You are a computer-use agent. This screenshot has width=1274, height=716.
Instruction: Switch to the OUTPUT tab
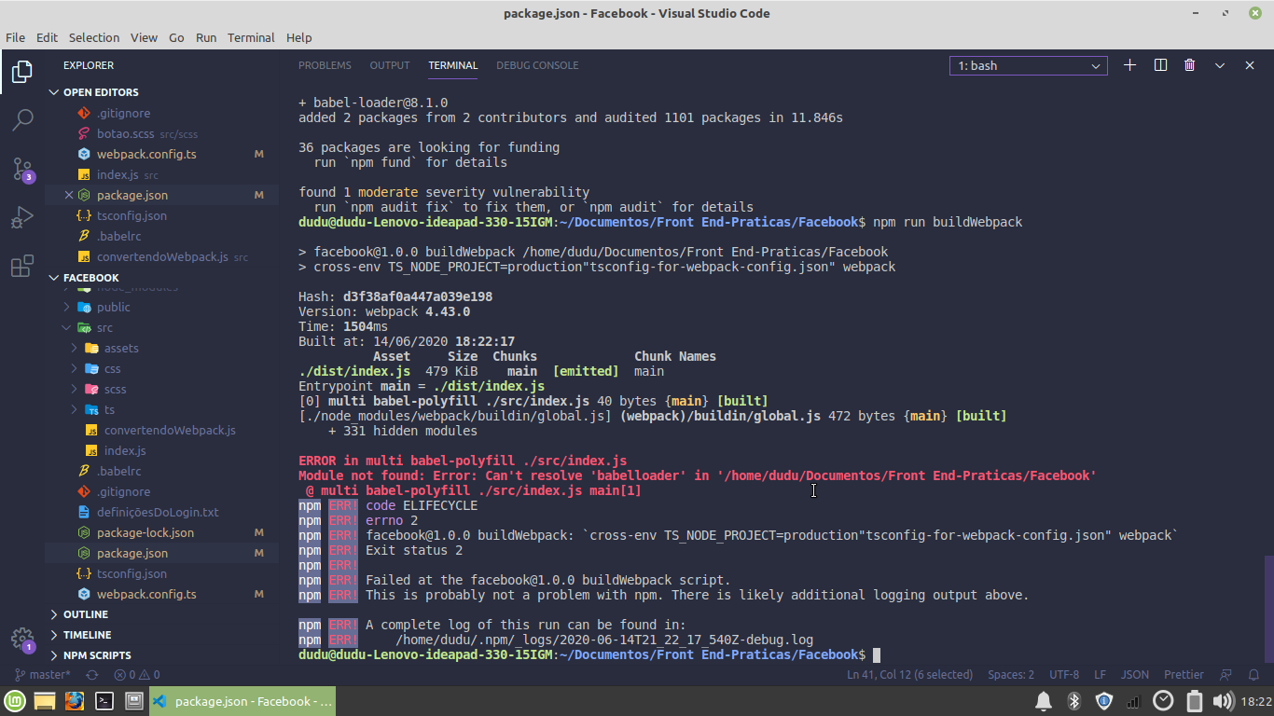(x=390, y=65)
